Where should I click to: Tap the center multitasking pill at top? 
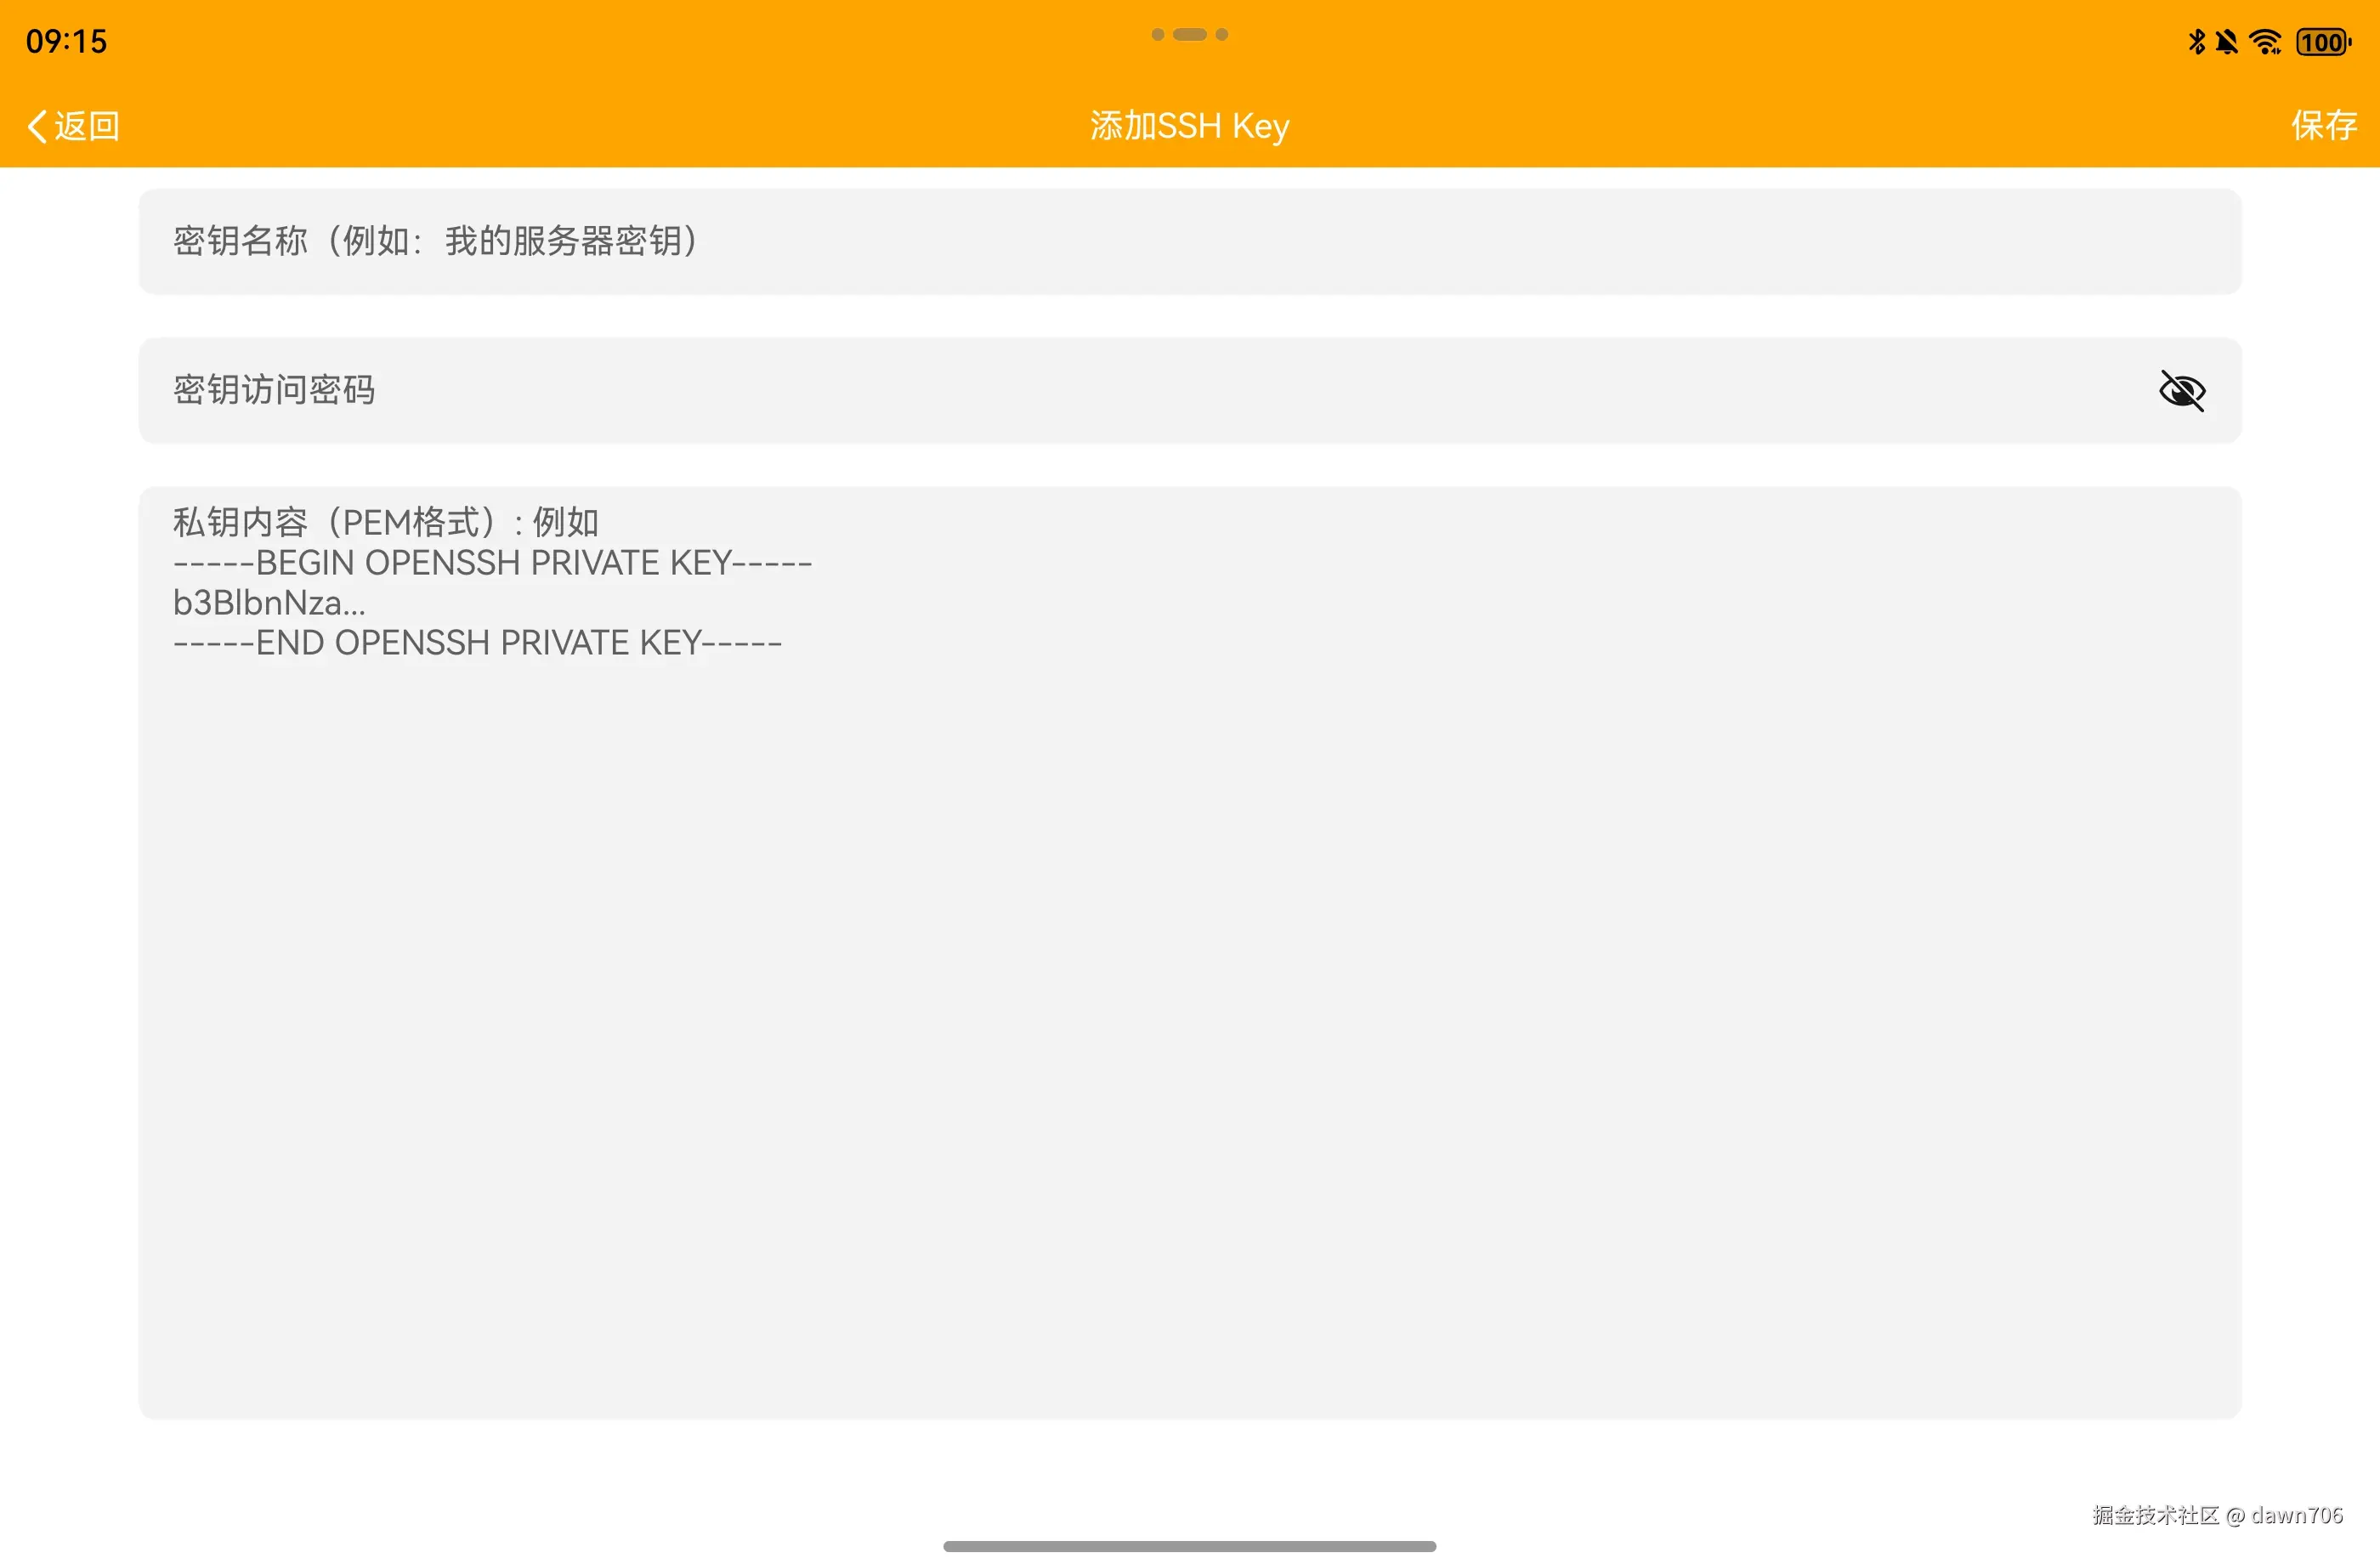[x=1189, y=34]
